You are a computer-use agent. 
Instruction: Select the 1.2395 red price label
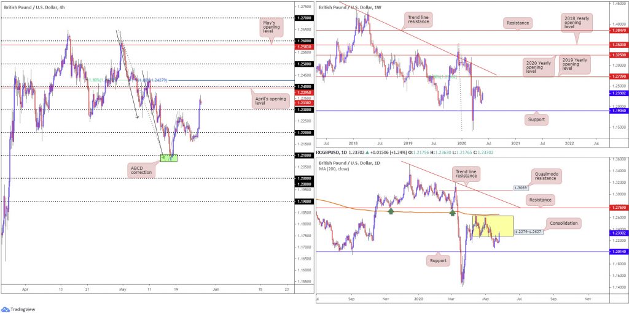[x=303, y=92]
